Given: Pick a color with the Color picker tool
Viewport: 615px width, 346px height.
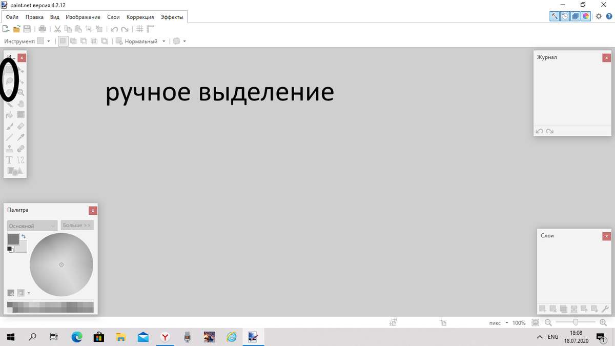Looking at the screenshot, I should (x=21, y=137).
